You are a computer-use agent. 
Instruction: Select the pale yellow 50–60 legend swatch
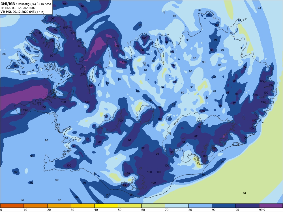pyautogui.click(x=130, y=206)
